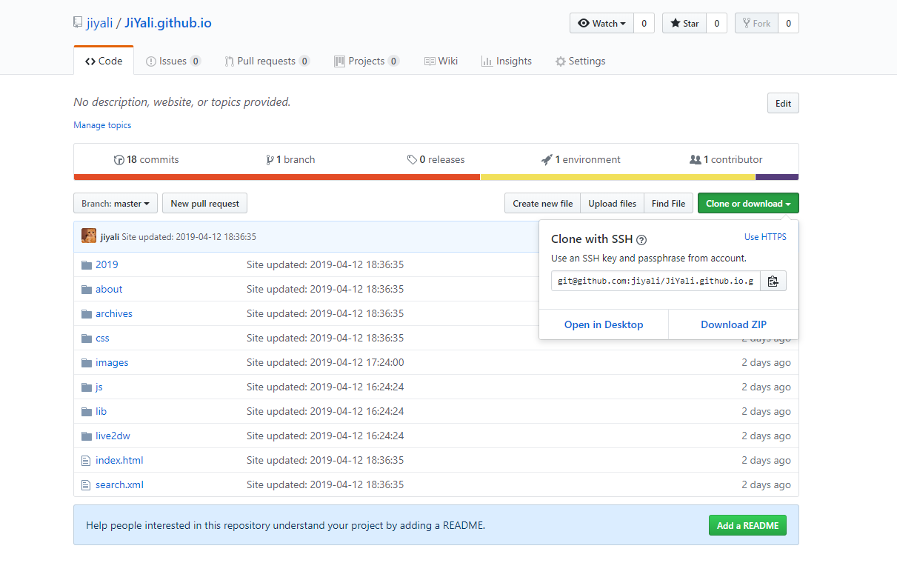The image size is (897, 580).
Task: Click the Star count number
Action: [x=716, y=23]
